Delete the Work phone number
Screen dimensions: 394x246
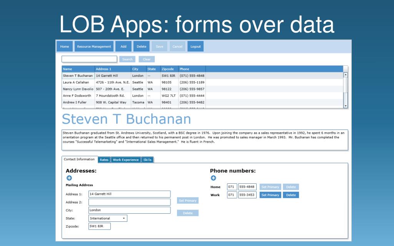[291, 195]
